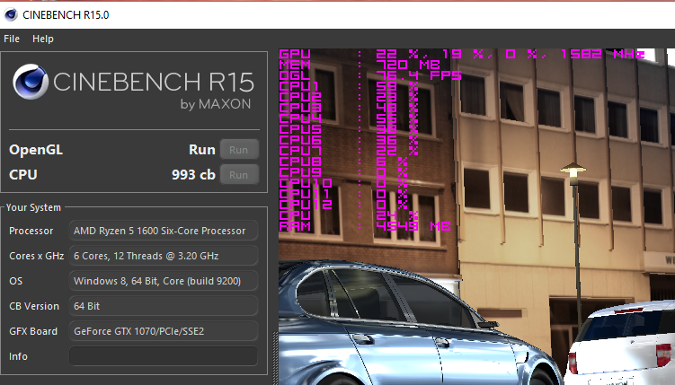Click the OpenGL label
675x385 pixels.
click(36, 150)
